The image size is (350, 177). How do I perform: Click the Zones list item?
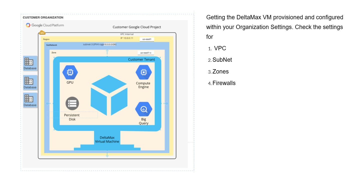click(x=220, y=72)
